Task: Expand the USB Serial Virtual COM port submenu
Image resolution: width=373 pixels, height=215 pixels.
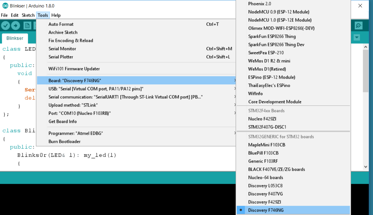Action: [136, 89]
